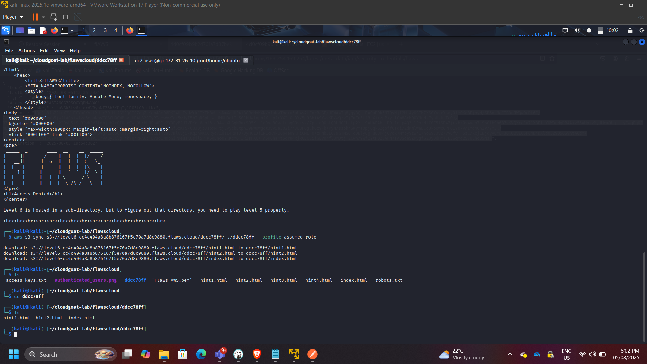This screenshot has width=647, height=364.
Task: Open the Actions menu in the terminal
Action: click(26, 51)
